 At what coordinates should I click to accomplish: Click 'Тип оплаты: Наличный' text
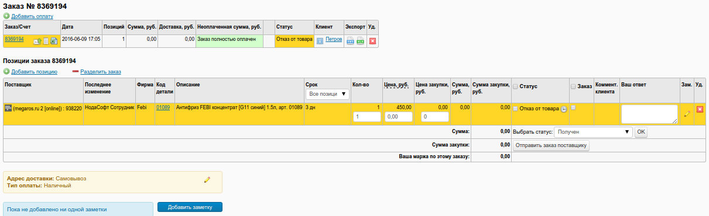coord(39,185)
